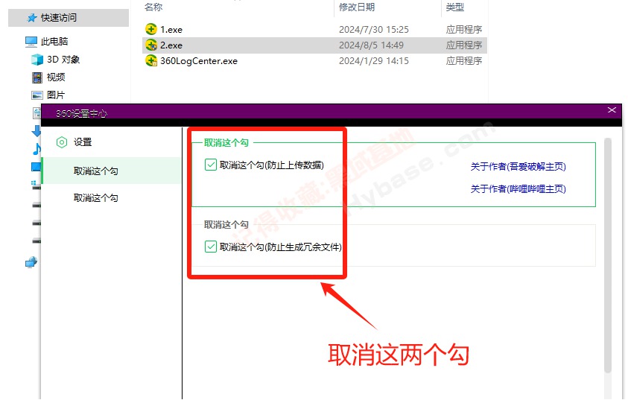Sort files by 名称 column header
628x400 pixels.
point(153,7)
